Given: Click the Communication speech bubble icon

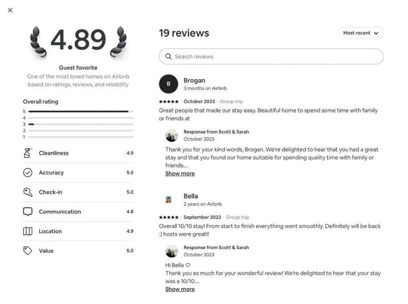Looking at the screenshot, I should (28, 212).
